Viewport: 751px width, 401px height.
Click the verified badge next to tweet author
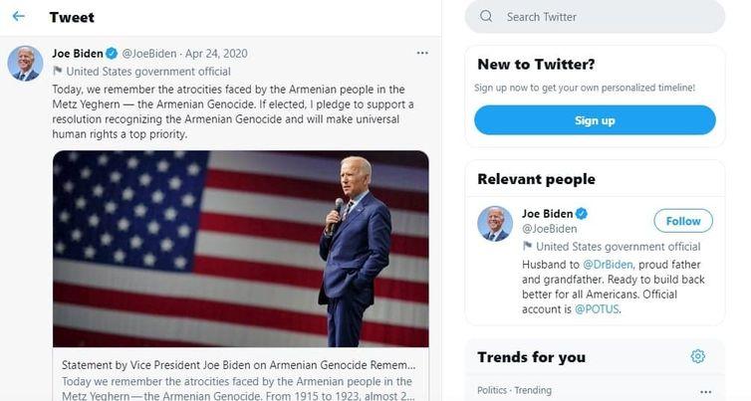point(112,54)
